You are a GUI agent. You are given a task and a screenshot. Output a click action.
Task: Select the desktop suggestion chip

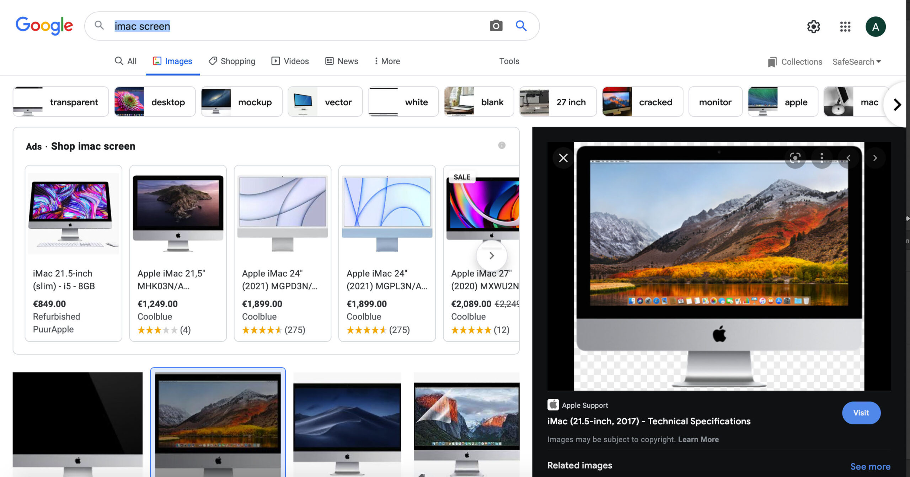[x=155, y=102]
